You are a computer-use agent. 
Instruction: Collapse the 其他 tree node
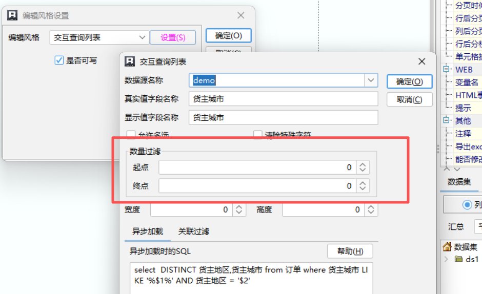tap(446, 120)
